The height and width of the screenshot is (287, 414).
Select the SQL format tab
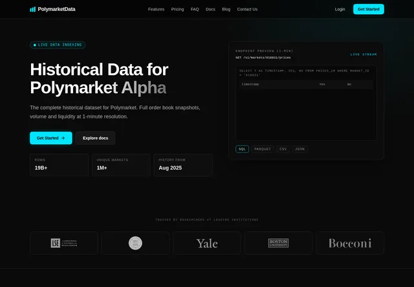point(242,149)
